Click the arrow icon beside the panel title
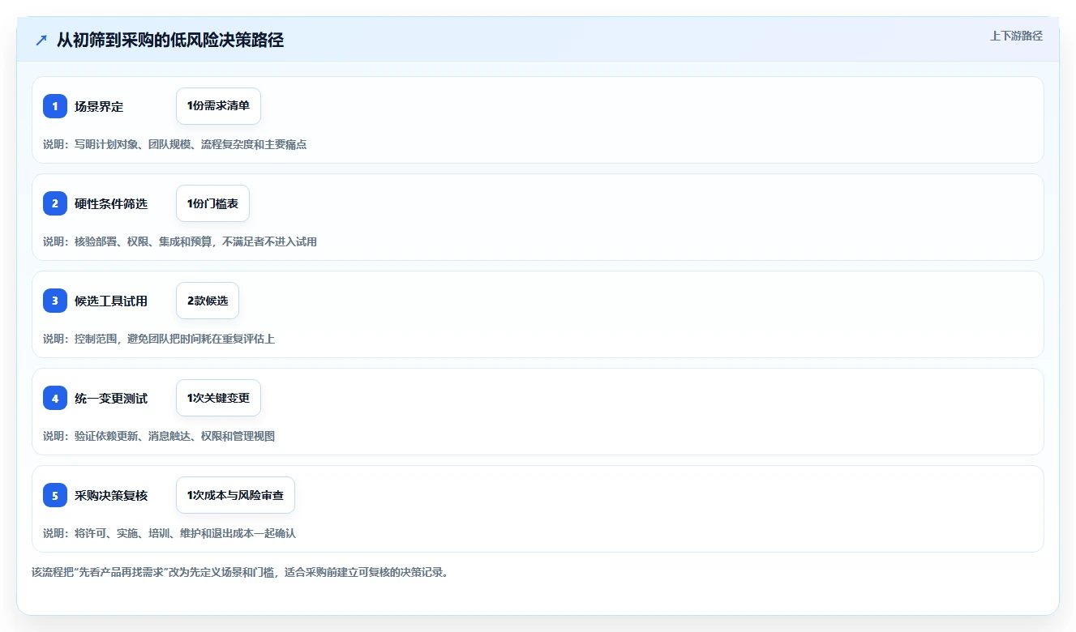Screen dimensions: 1076x632 [x=41, y=40]
